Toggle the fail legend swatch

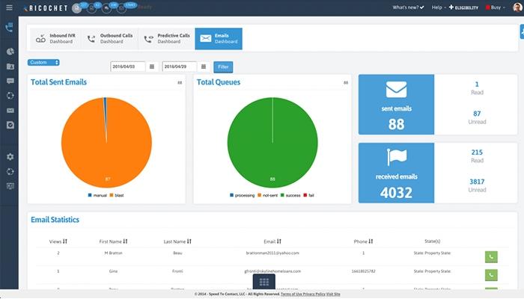(305, 195)
